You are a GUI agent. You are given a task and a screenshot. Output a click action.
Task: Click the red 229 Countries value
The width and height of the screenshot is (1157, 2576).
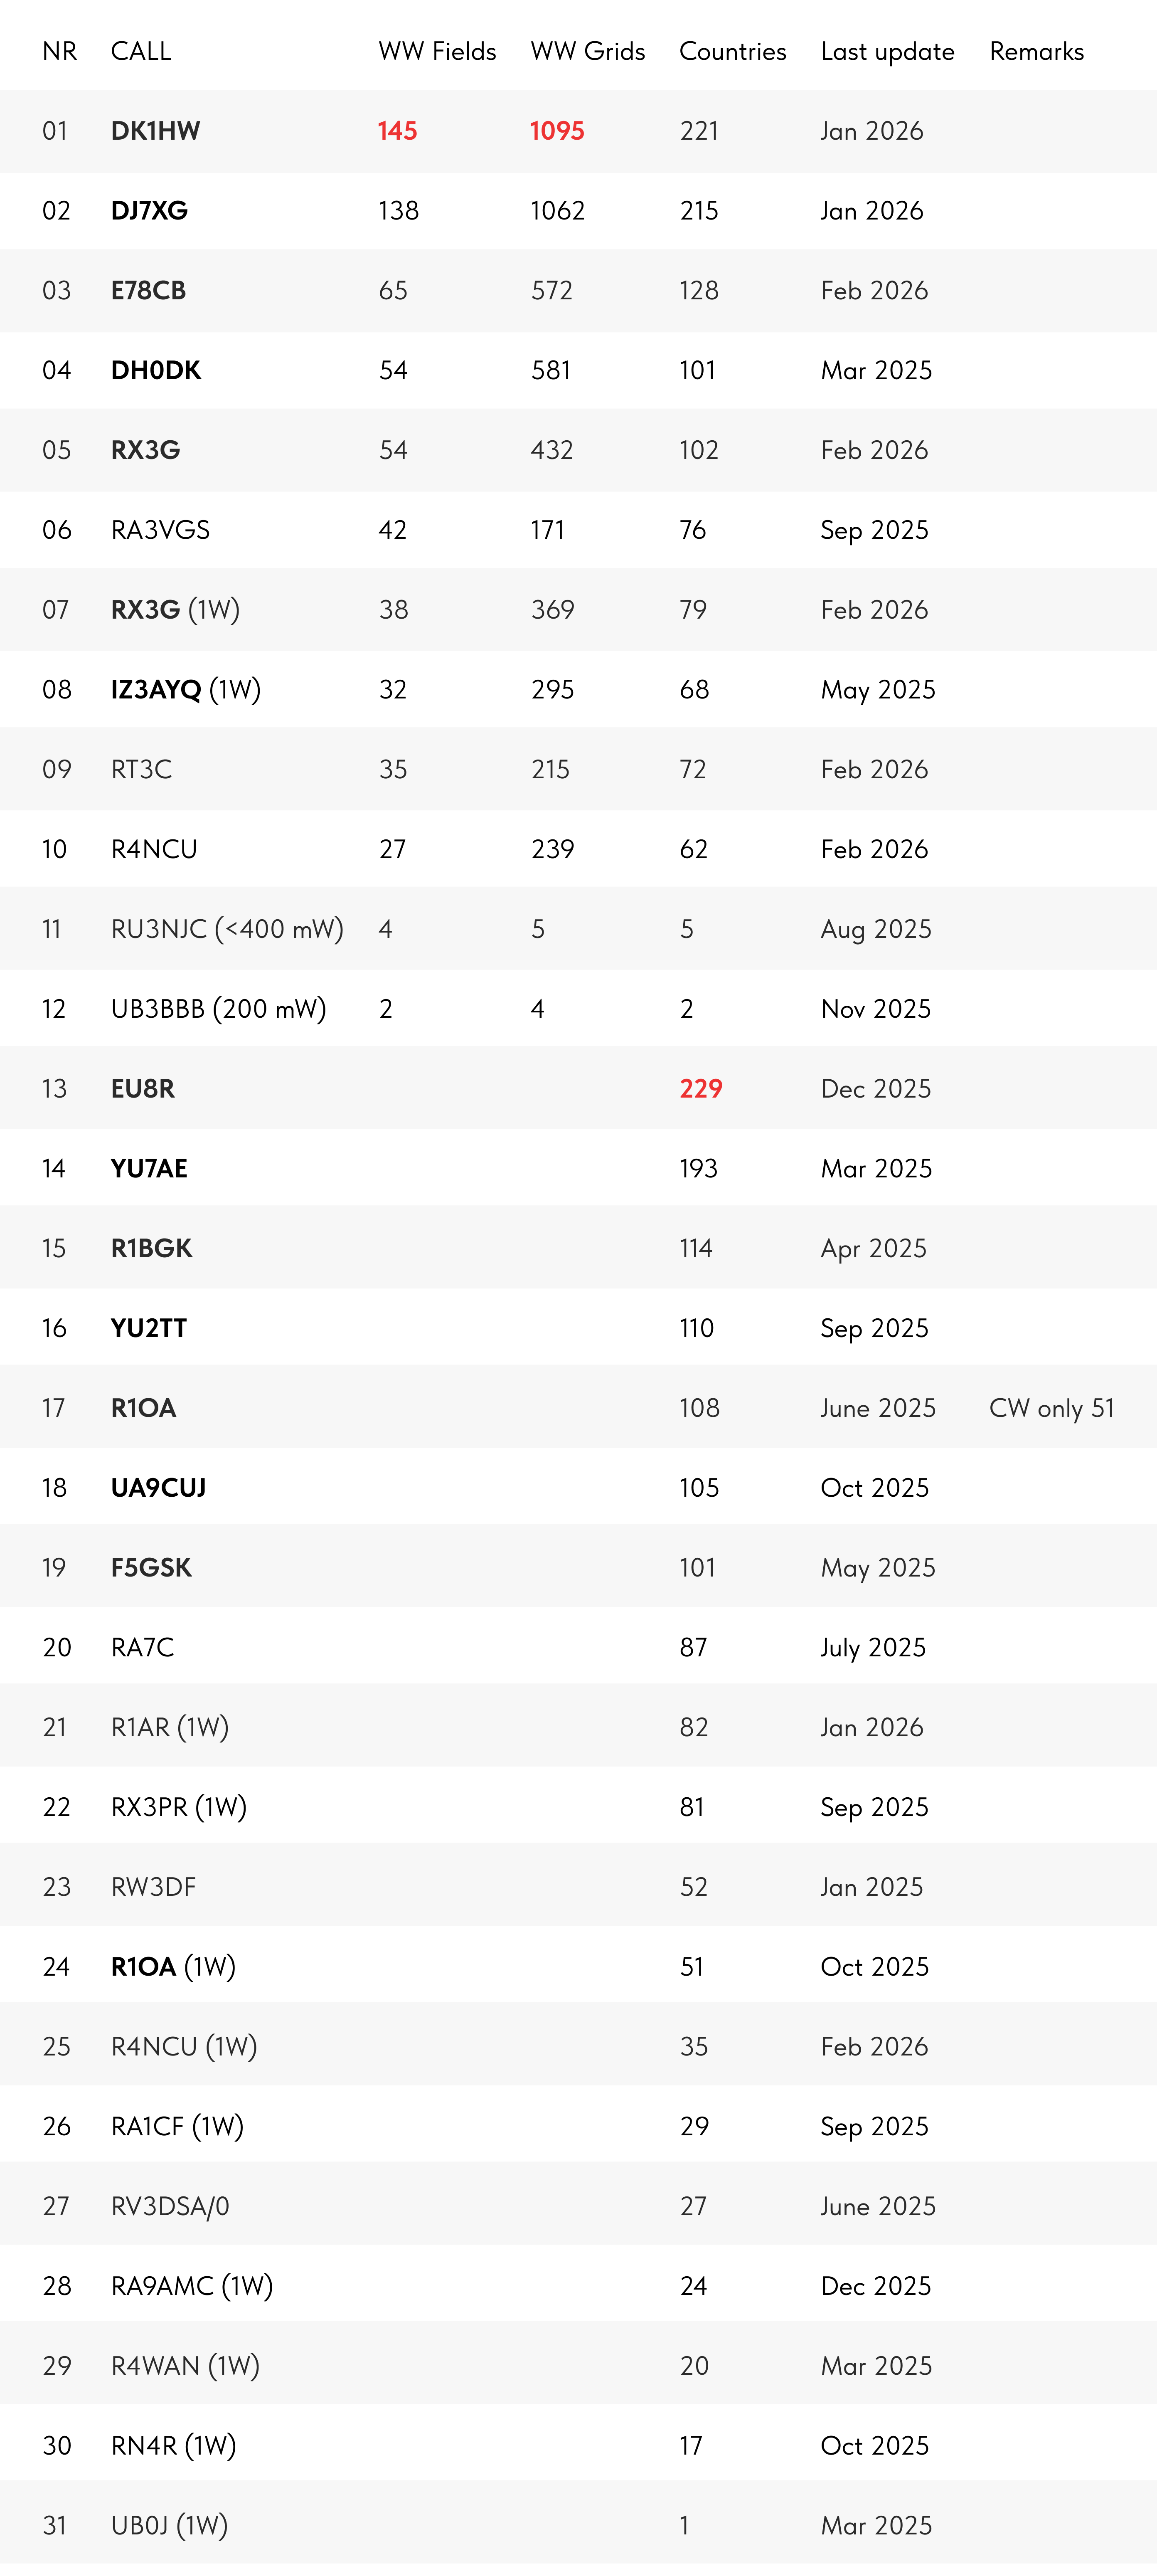coord(701,1089)
